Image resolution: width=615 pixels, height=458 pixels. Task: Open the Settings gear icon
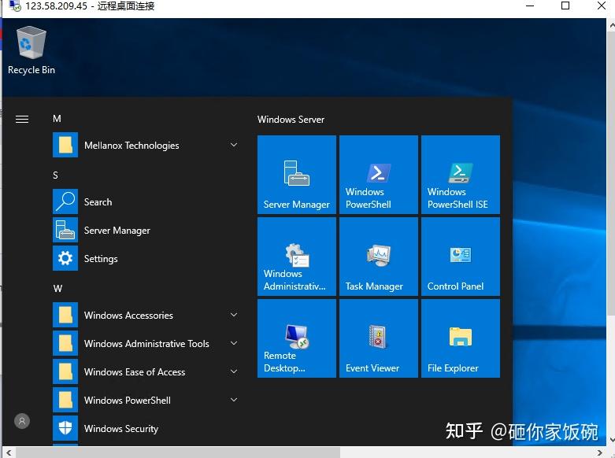tap(65, 258)
